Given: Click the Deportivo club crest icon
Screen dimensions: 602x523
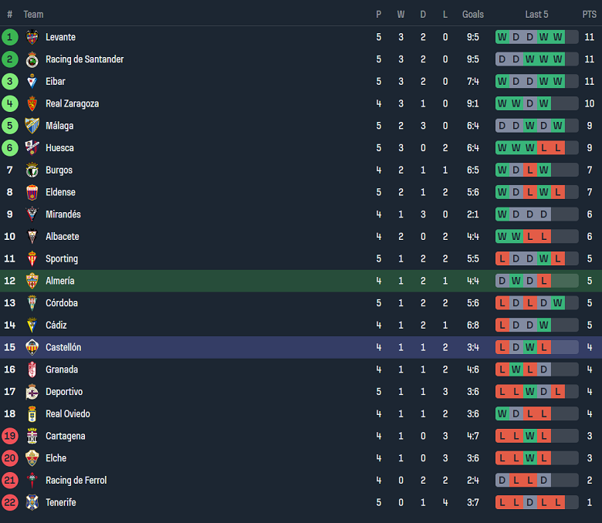Looking at the screenshot, I should pyautogui.click(x=32, y=392).
